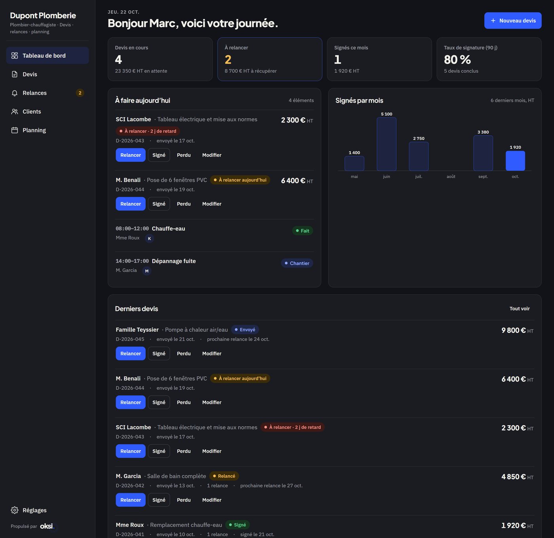Open Clients via the people icon
The image size is (554, 538).
tap(15, 111)
